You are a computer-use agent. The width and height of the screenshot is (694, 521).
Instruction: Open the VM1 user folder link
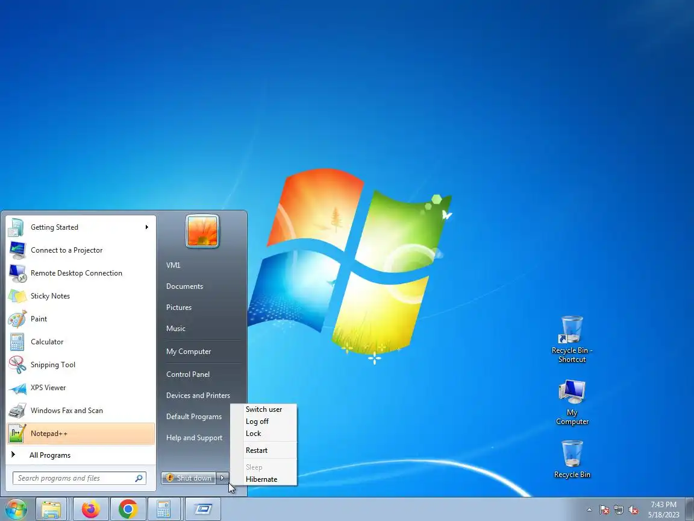click(173, 265)
